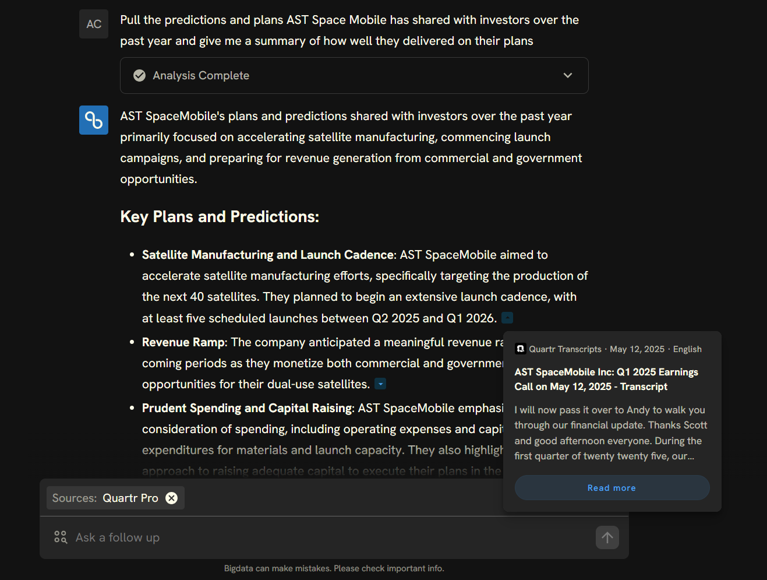
Task: Click the Read more button
Action: coord(612,487)
